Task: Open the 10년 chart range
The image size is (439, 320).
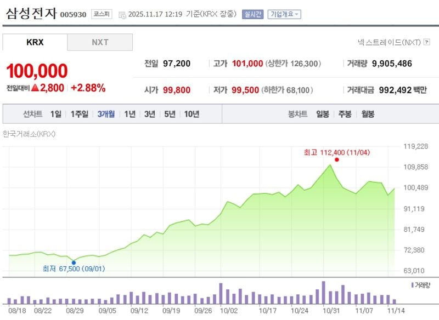Action: 192,113
